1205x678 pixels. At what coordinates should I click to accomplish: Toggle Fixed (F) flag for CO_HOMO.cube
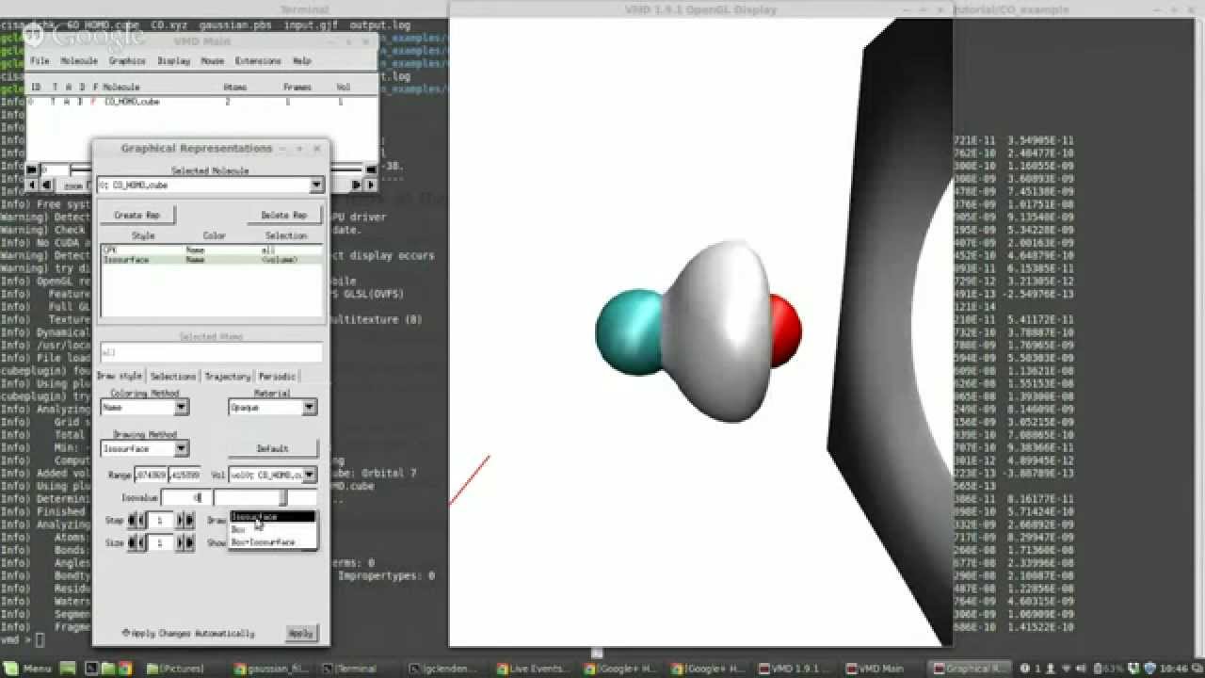coord(93,101)
